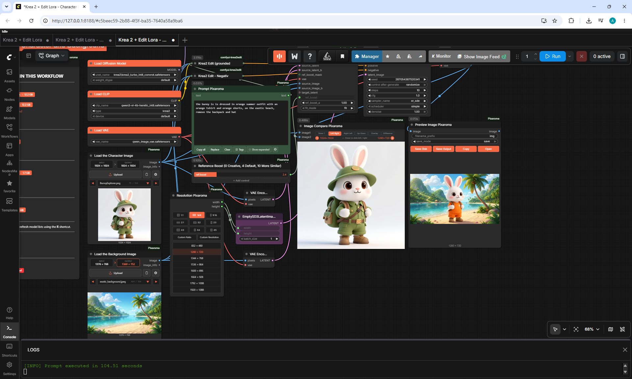The width and height of the screenshot is (632, 379).
Task: Cancel current run with red X button
Action: (582, 56)
